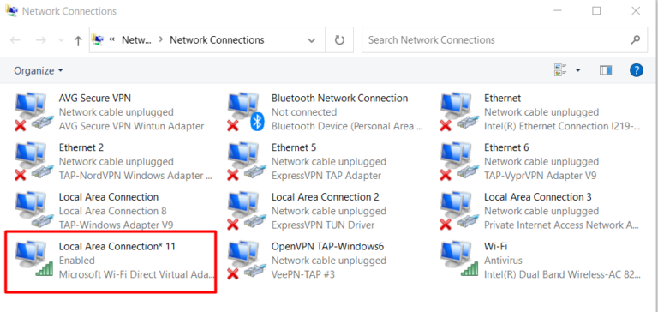Viewport: 658px width, 312px height.
Task: Click the Ethernet 6 name label
Action: click(506, 147)
